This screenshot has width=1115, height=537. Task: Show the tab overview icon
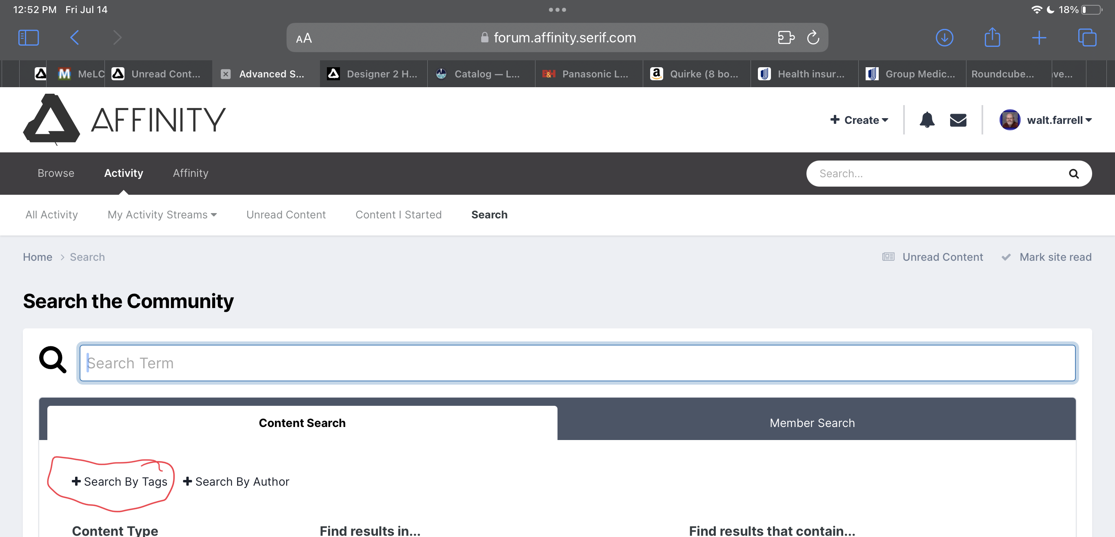pyautogui.click(x=1087, y=37)
